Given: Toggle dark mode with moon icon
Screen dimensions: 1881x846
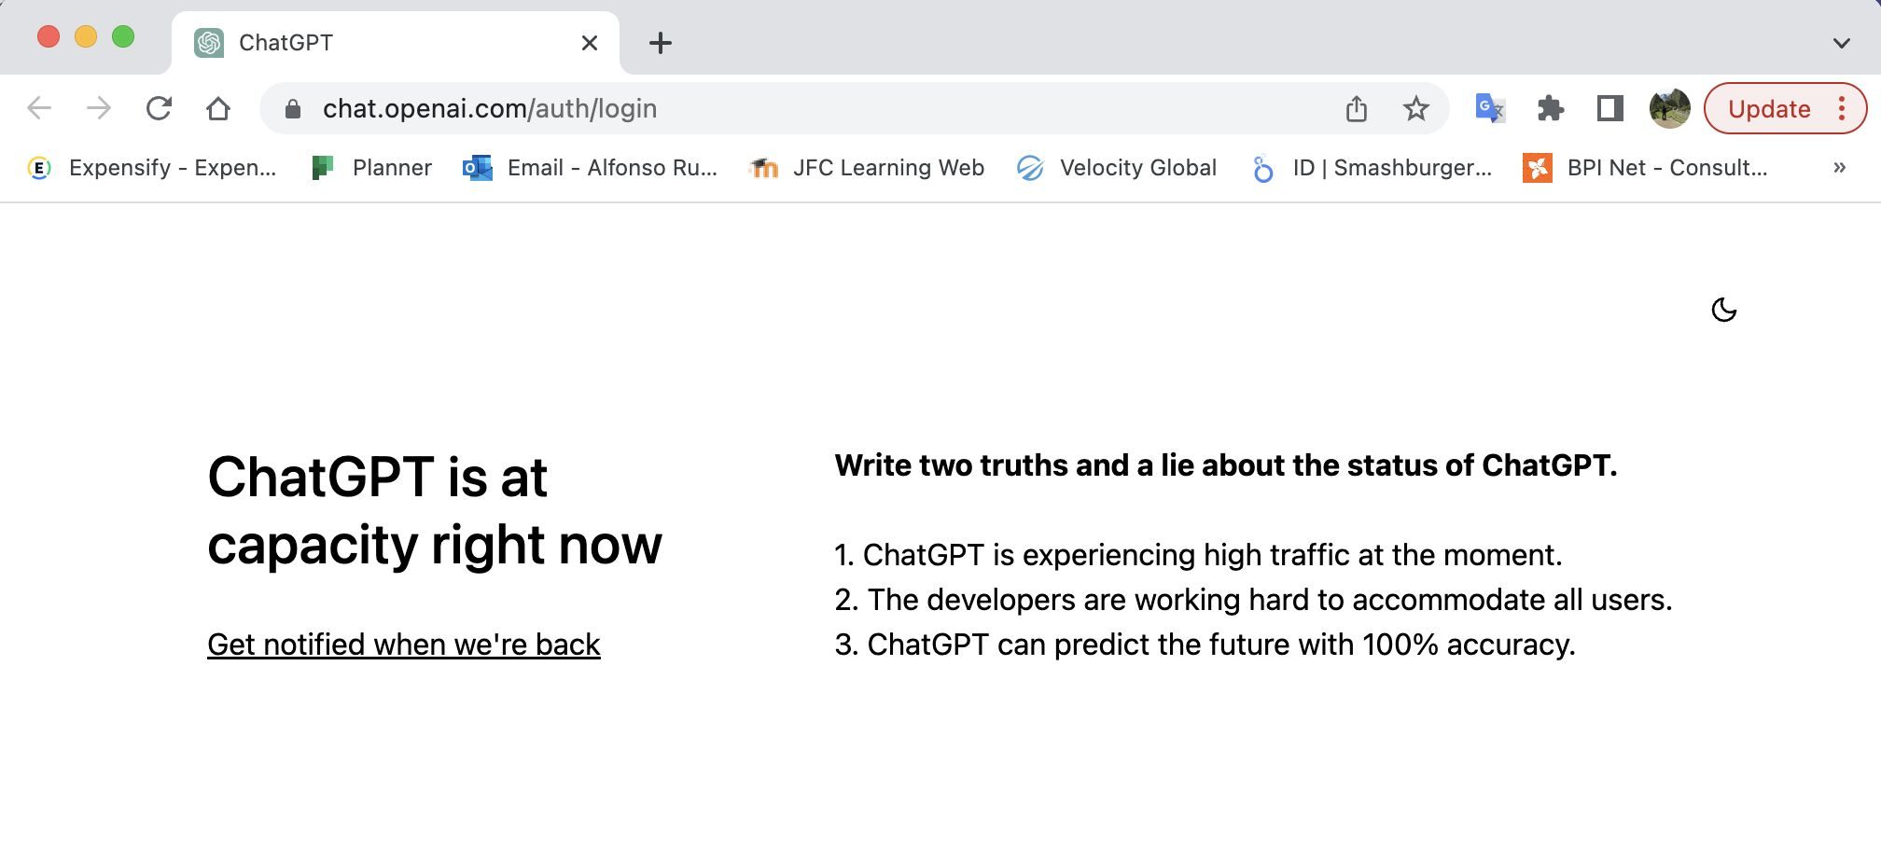Looking at the screenshot, I should coord(1723,310).
